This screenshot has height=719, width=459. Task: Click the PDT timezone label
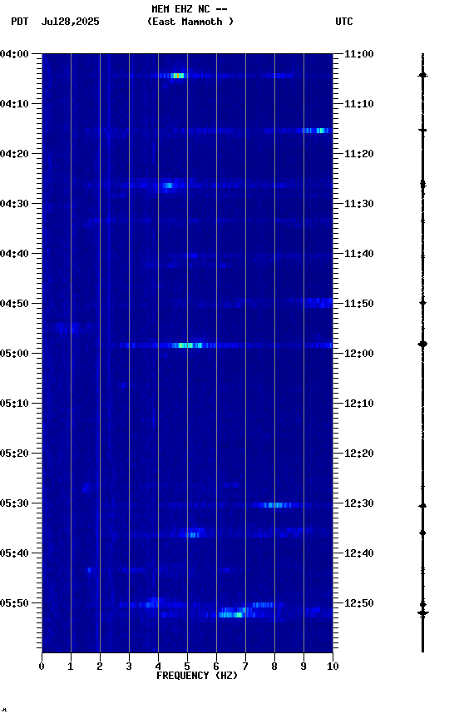20,22
